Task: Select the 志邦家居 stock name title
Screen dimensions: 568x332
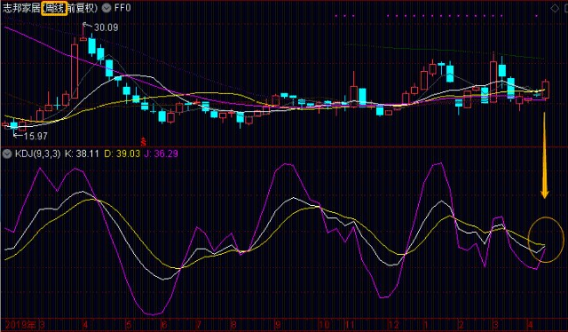Action: tap(21, 8)
